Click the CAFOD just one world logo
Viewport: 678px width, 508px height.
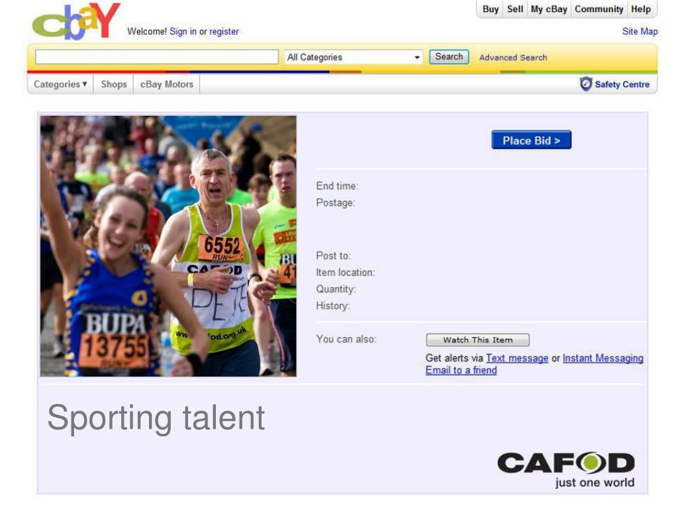tap(566, 470)
